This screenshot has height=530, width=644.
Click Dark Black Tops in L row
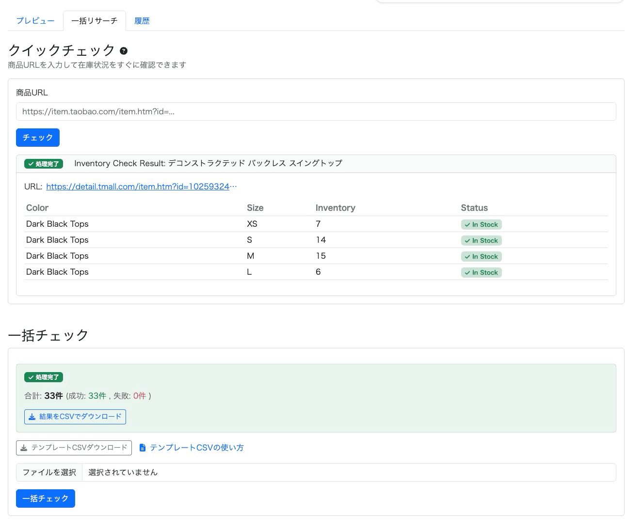pos(57,272)
